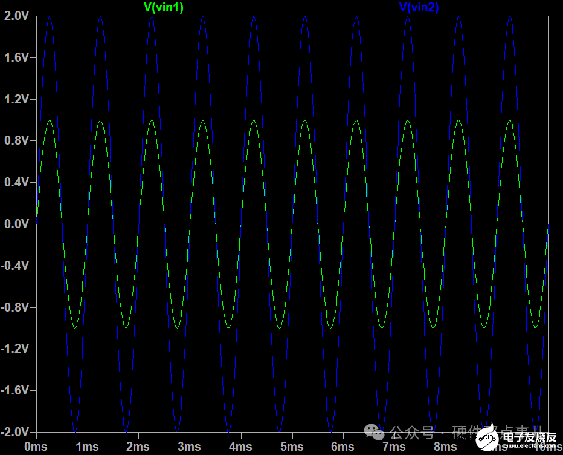The width and height of the screenshot is (563, 455).
Task: Click the 0.4V vertical axis tick label
Action: 16,183
